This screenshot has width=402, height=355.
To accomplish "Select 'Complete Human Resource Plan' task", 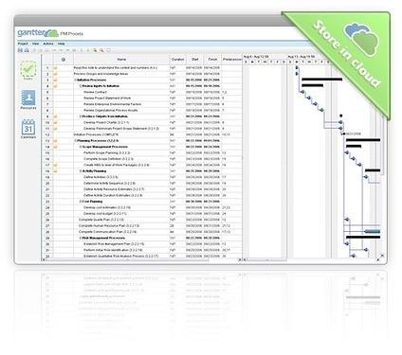I will 109,226.
